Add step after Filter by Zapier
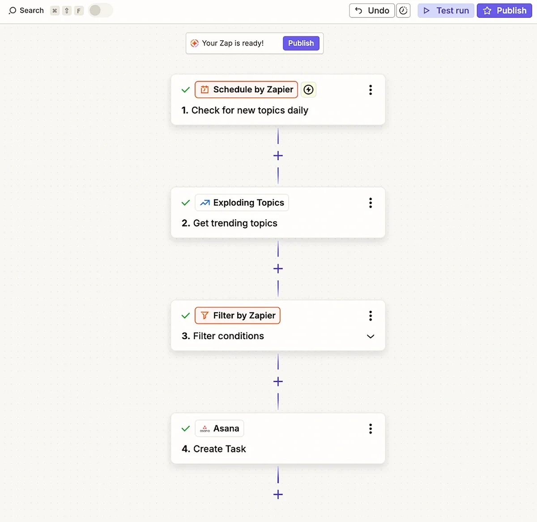537x522 pixels. point(278,382)
